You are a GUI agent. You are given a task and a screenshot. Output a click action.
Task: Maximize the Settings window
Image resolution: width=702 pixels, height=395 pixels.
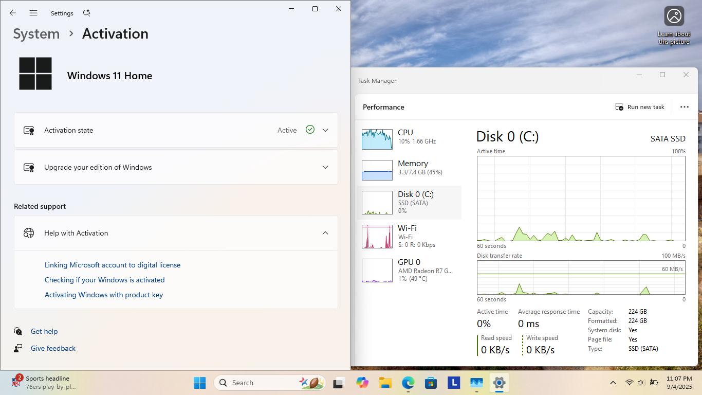pos(315,9)
